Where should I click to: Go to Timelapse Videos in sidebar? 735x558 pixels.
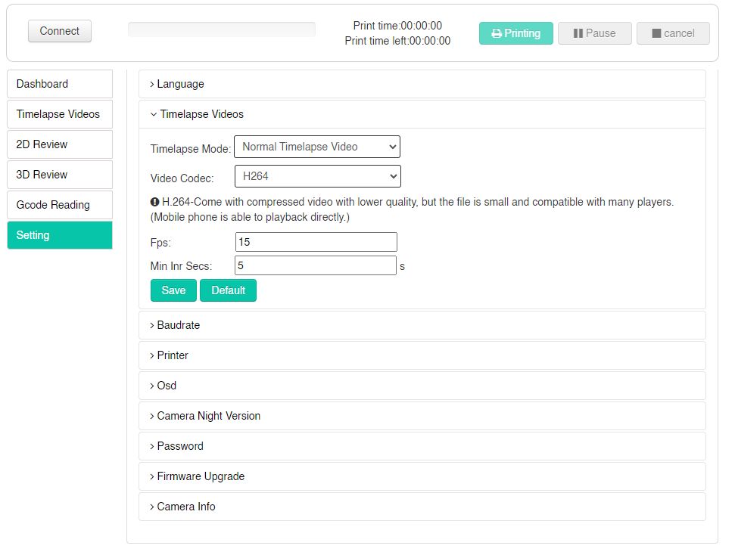pos(60,114)
